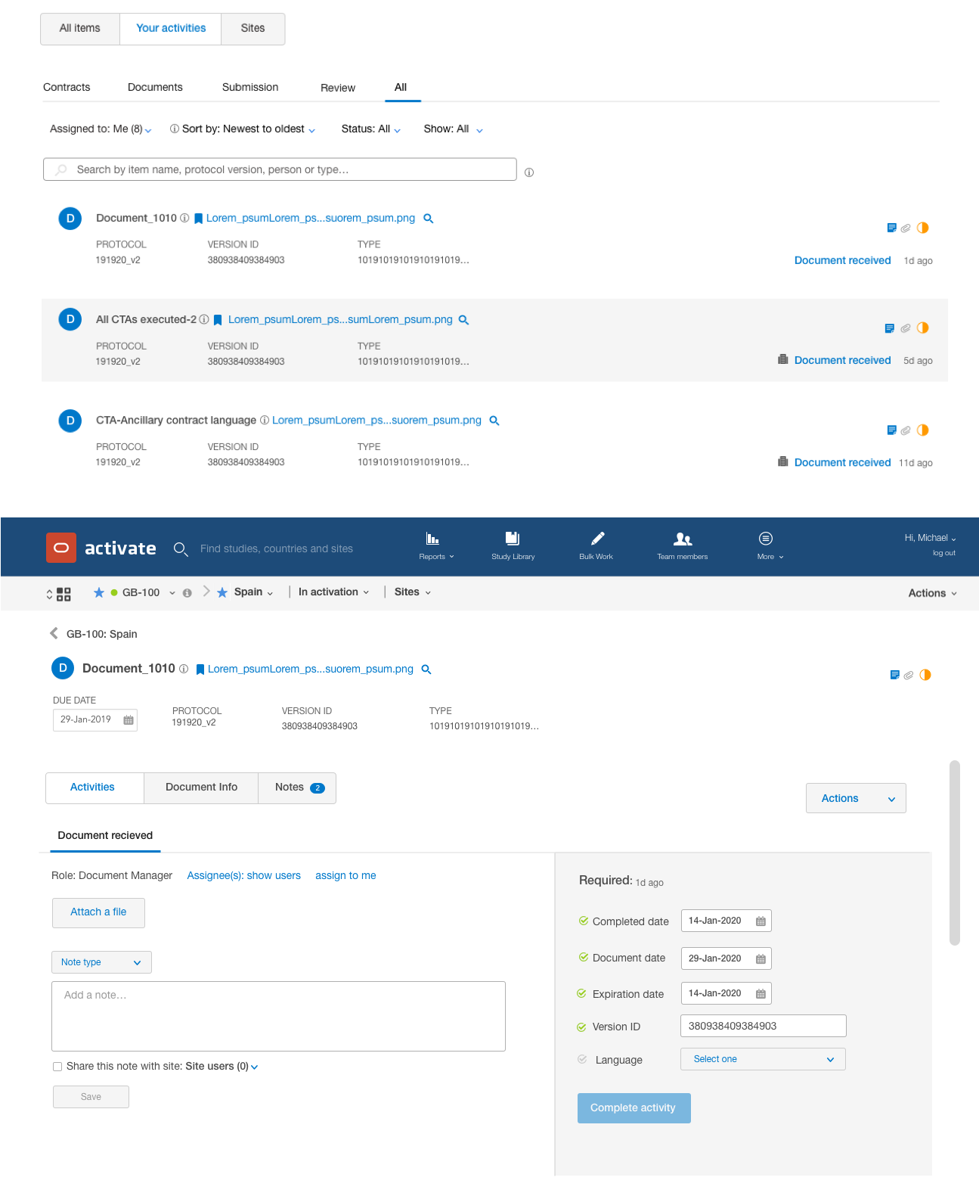Toggle the bookmark in the document detail header

(200, 669)
